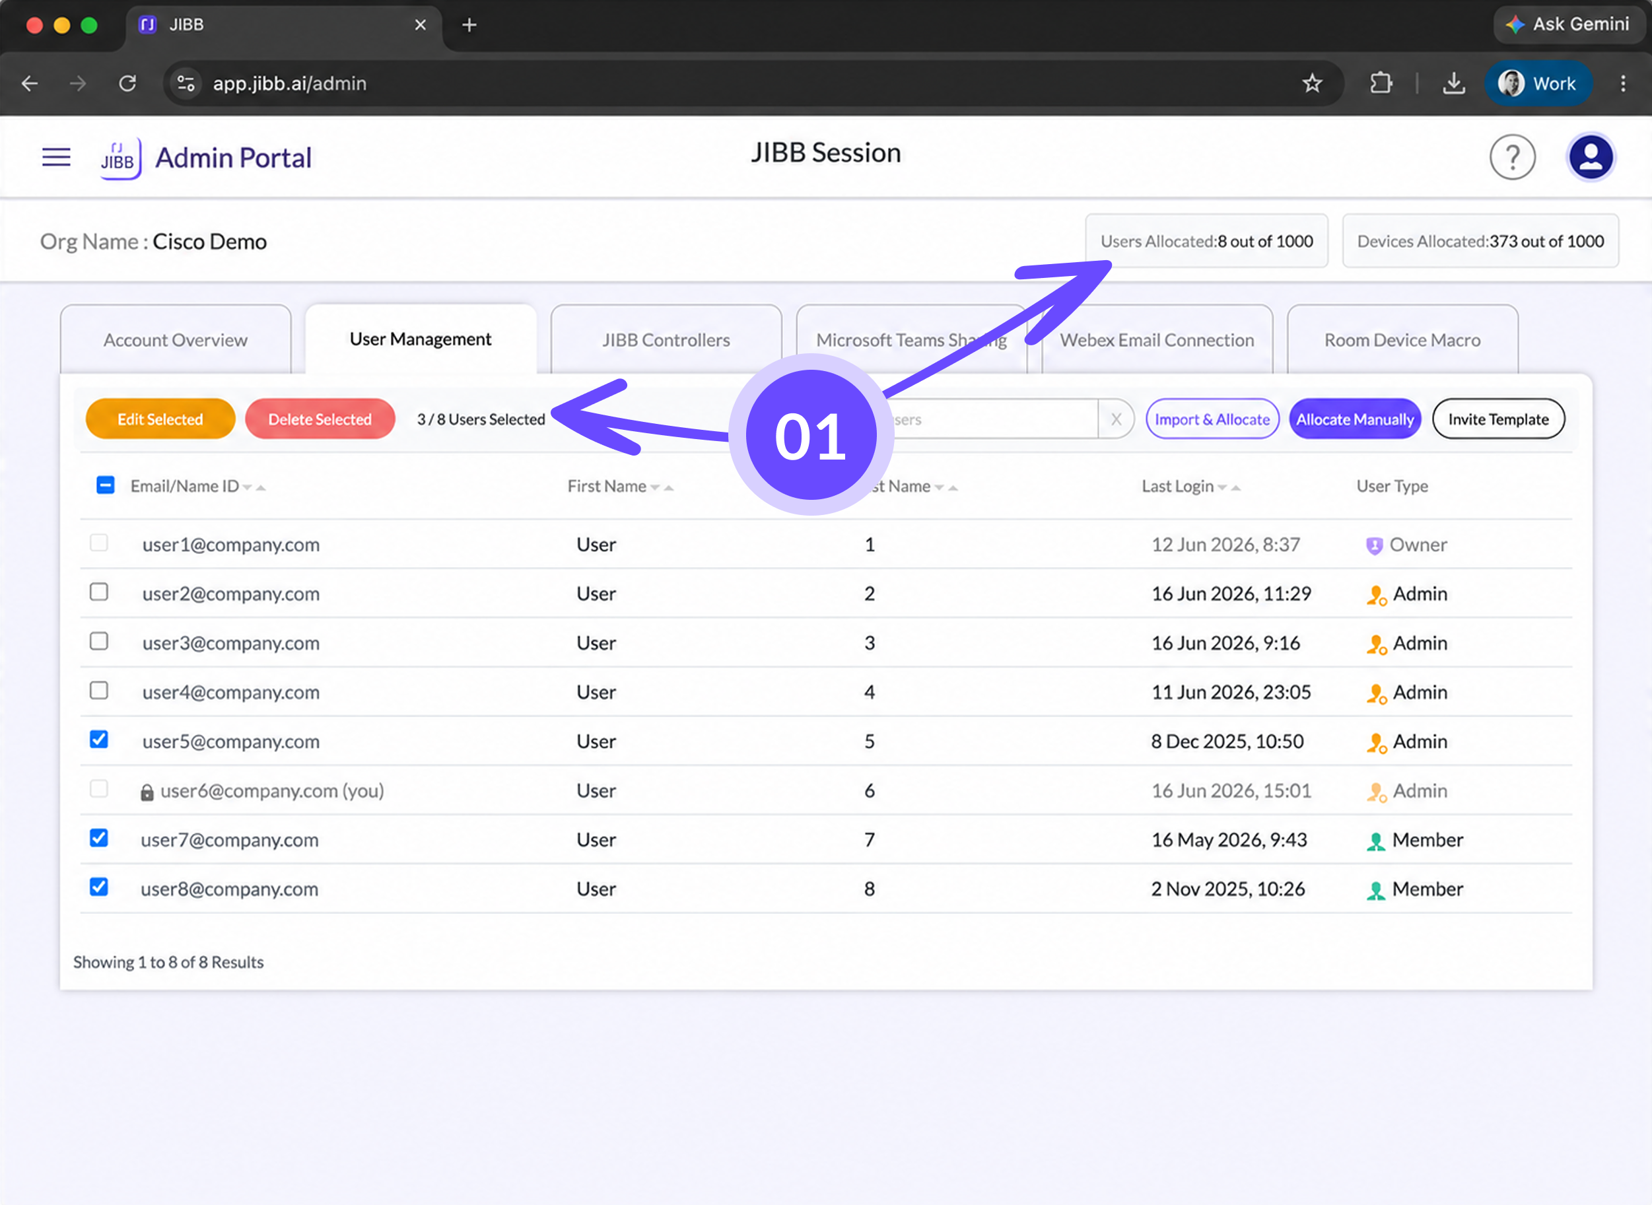This screenshot has width=1652, height=1205.
Task: Click Owner shield icon for user1
Action: [x=1374, y=545]
